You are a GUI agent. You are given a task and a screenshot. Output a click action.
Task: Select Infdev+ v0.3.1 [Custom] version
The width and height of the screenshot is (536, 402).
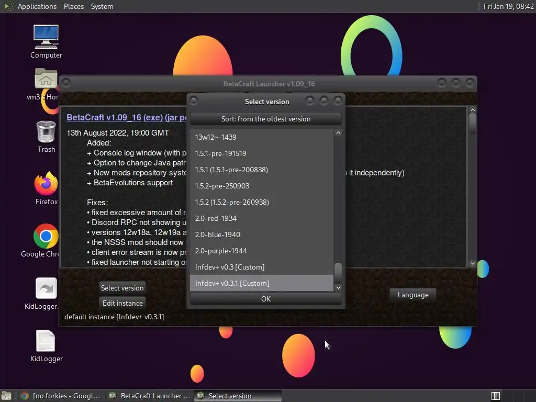click(262, 283)
